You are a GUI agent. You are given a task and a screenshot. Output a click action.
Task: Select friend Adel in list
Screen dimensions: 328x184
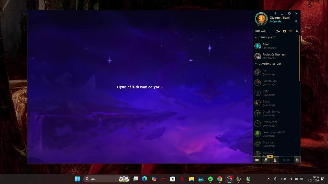pyautogui.click(x=276, y=46)
